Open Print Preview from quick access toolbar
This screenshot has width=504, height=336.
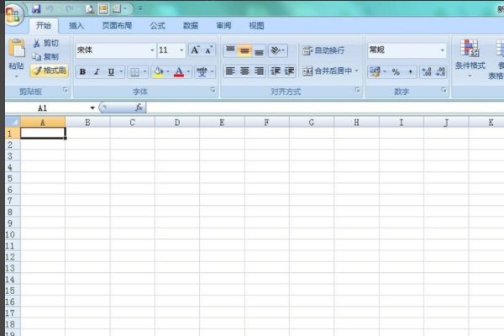[90, 9]
